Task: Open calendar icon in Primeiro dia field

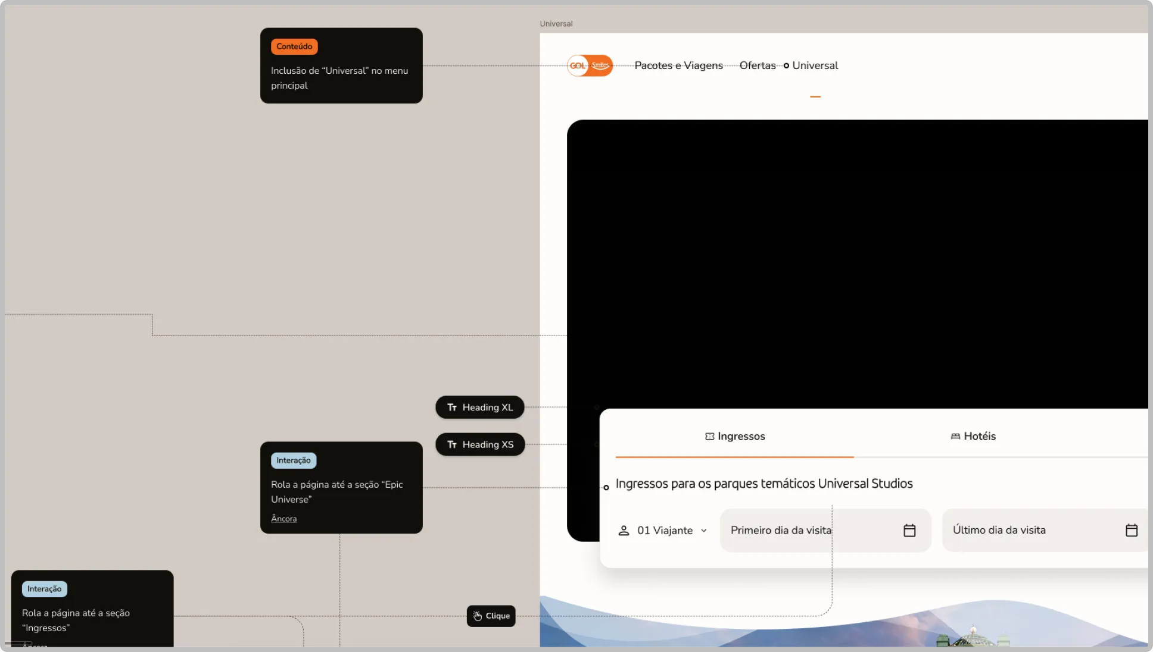Action: pyautogui.click(x=909, y=530)
